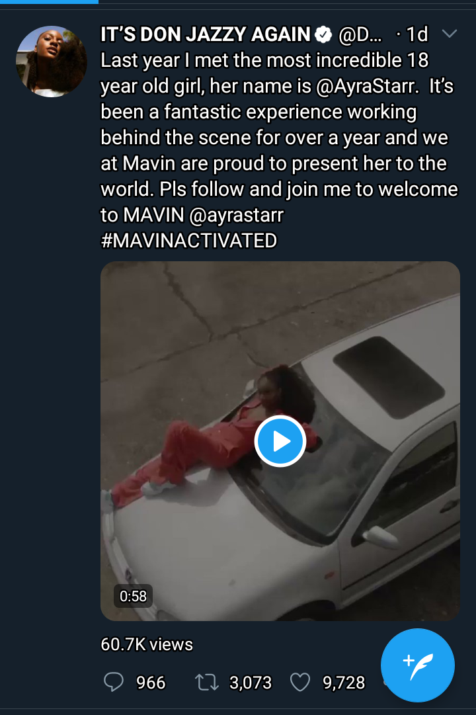Open Don Jazzy's profile picture
Screen dimensions: 476x715
[52, 63]
